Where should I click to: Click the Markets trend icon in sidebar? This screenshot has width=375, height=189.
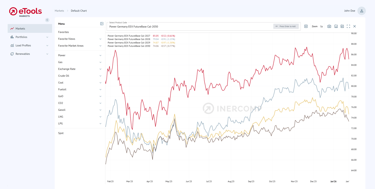click(x=12, y=29)
